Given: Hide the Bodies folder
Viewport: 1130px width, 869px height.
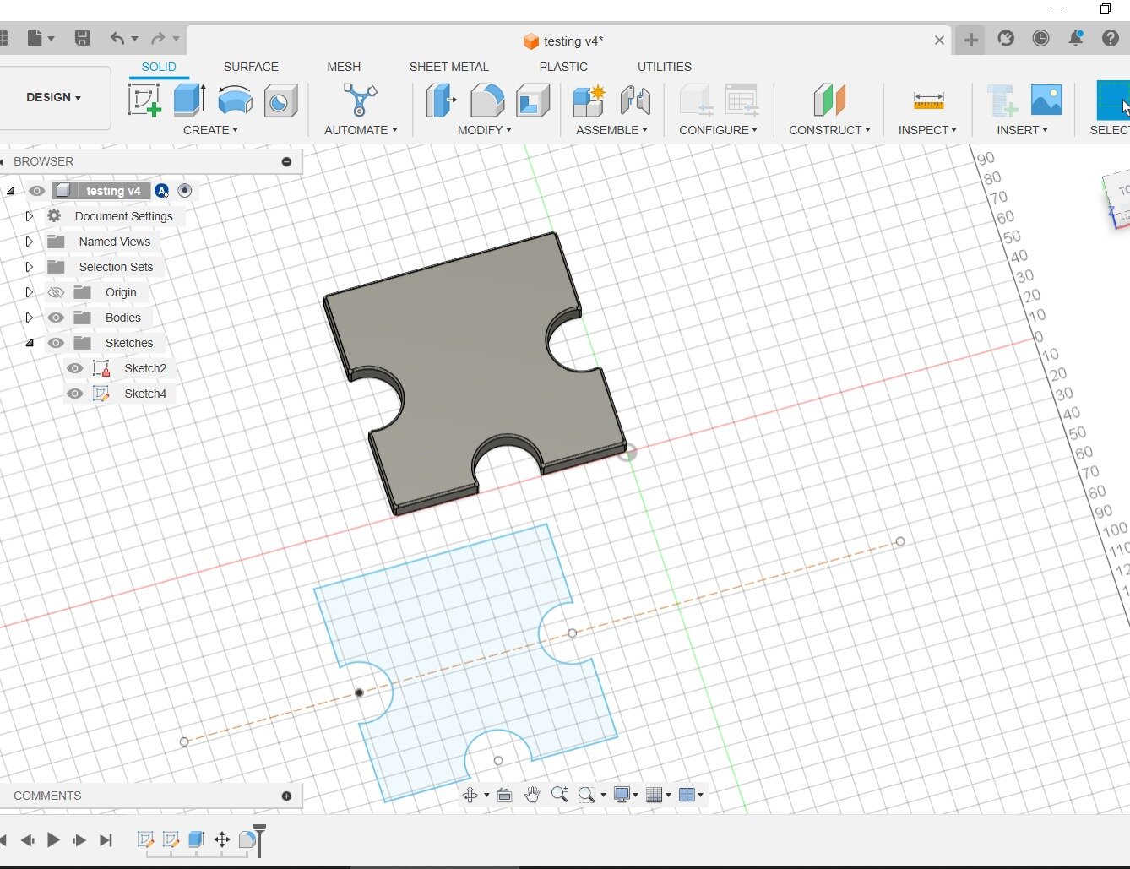Looking at the screenshot, I should pyautogui.click(x=56, y=318).
